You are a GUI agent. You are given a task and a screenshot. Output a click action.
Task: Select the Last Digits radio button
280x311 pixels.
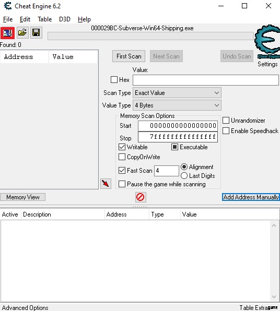[184, 175]
